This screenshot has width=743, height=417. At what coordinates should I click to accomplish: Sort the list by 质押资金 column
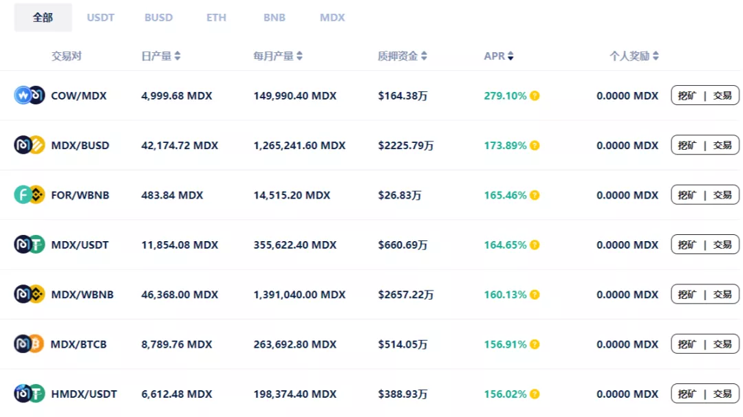pos(402,56)
